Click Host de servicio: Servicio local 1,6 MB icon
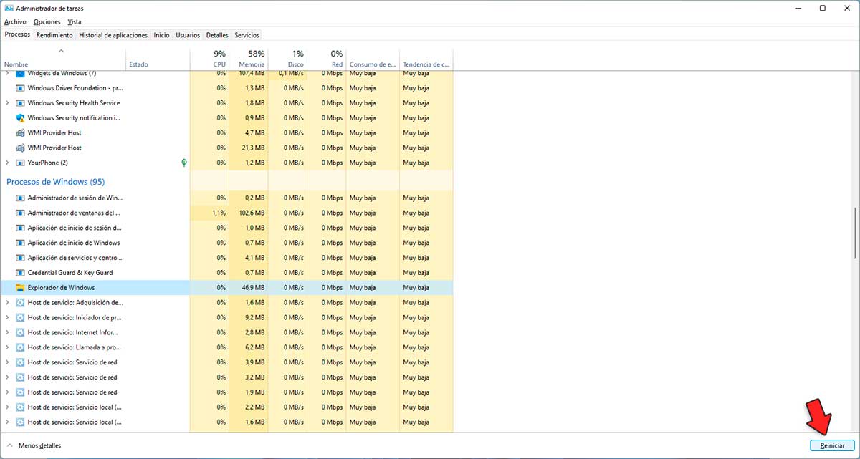The image size is (860, 459). [x=20, y=422]
